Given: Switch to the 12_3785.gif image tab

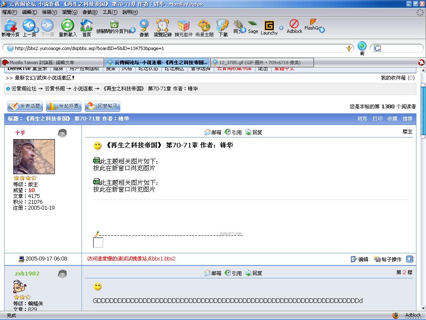Looking at the screenshot, I should tap(263, 62).
